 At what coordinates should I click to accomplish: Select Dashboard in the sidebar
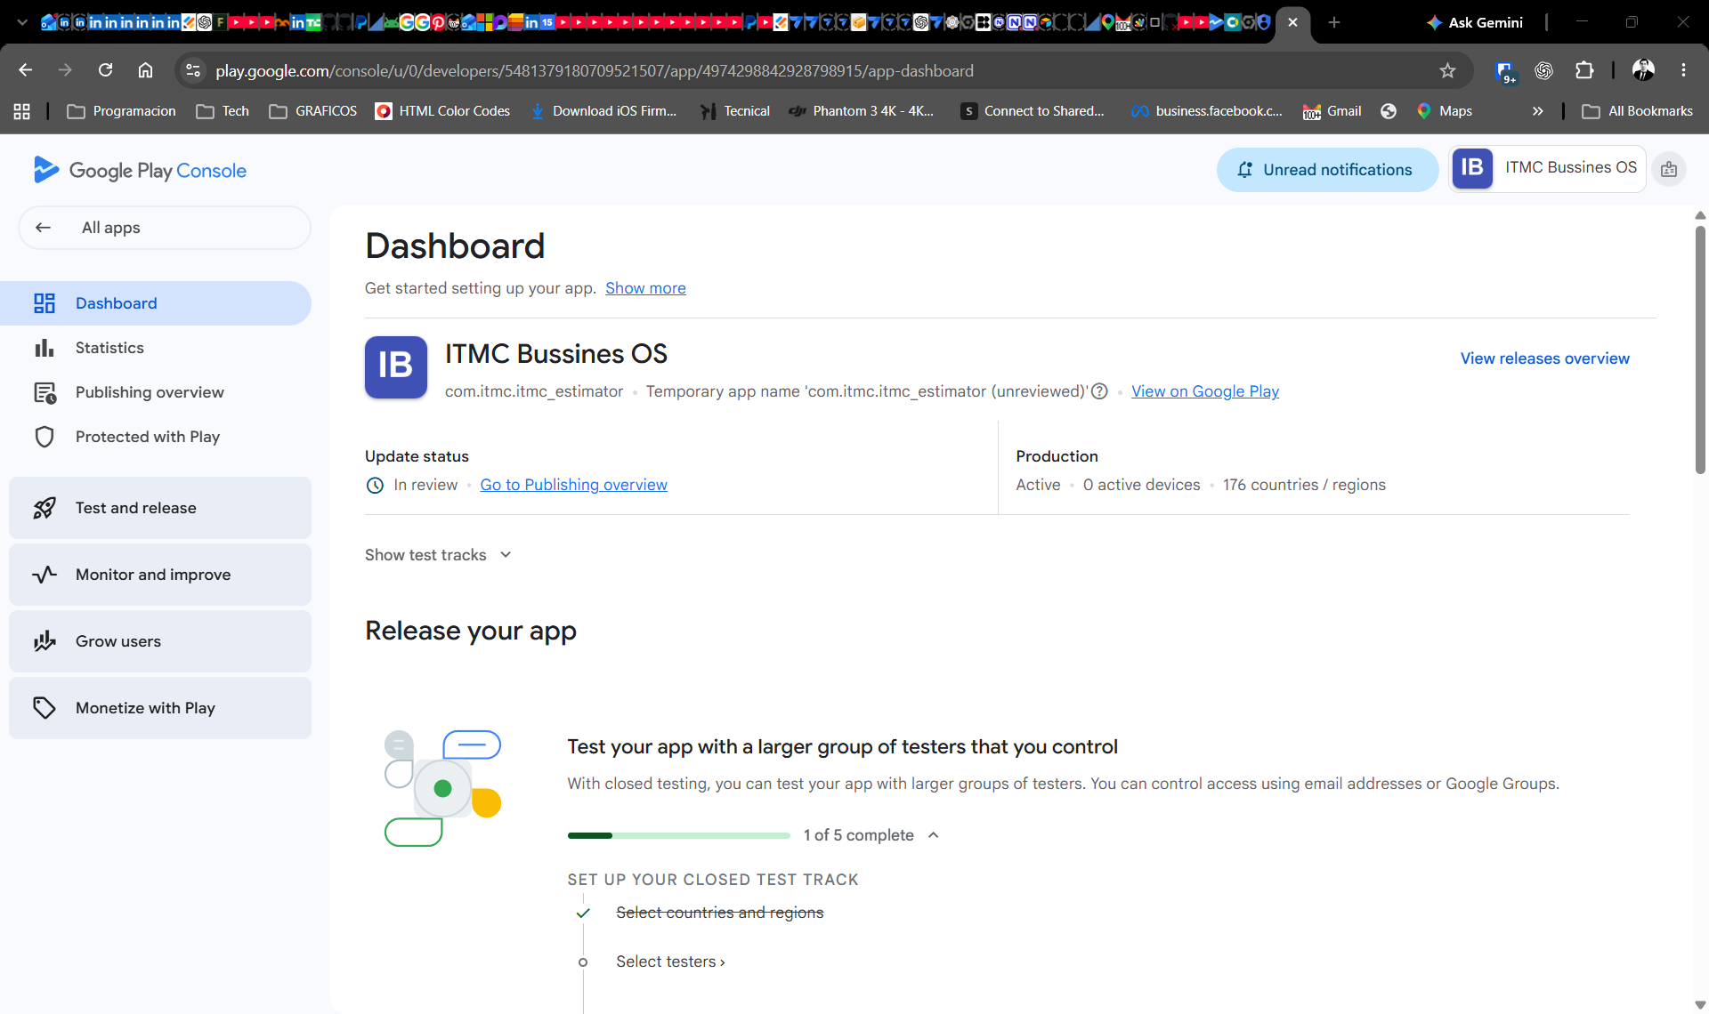pyautogui.click(x=156, y=303)
